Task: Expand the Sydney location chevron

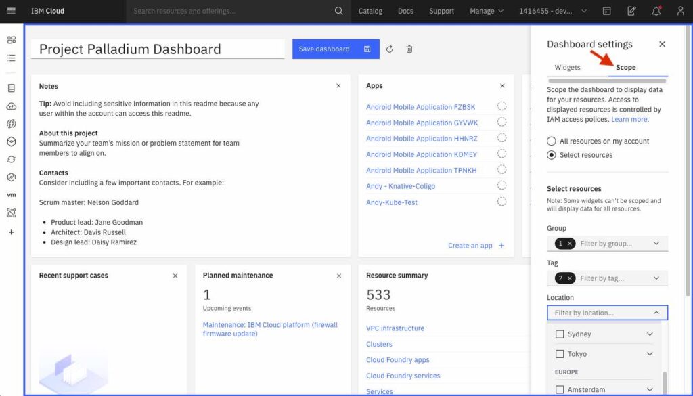Action: click(x=650, y=334)
